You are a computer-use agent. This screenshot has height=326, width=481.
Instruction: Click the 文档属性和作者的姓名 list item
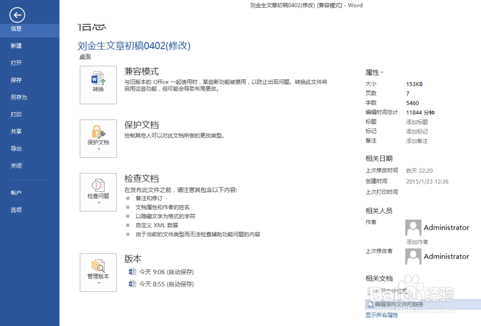coord(163,207)
